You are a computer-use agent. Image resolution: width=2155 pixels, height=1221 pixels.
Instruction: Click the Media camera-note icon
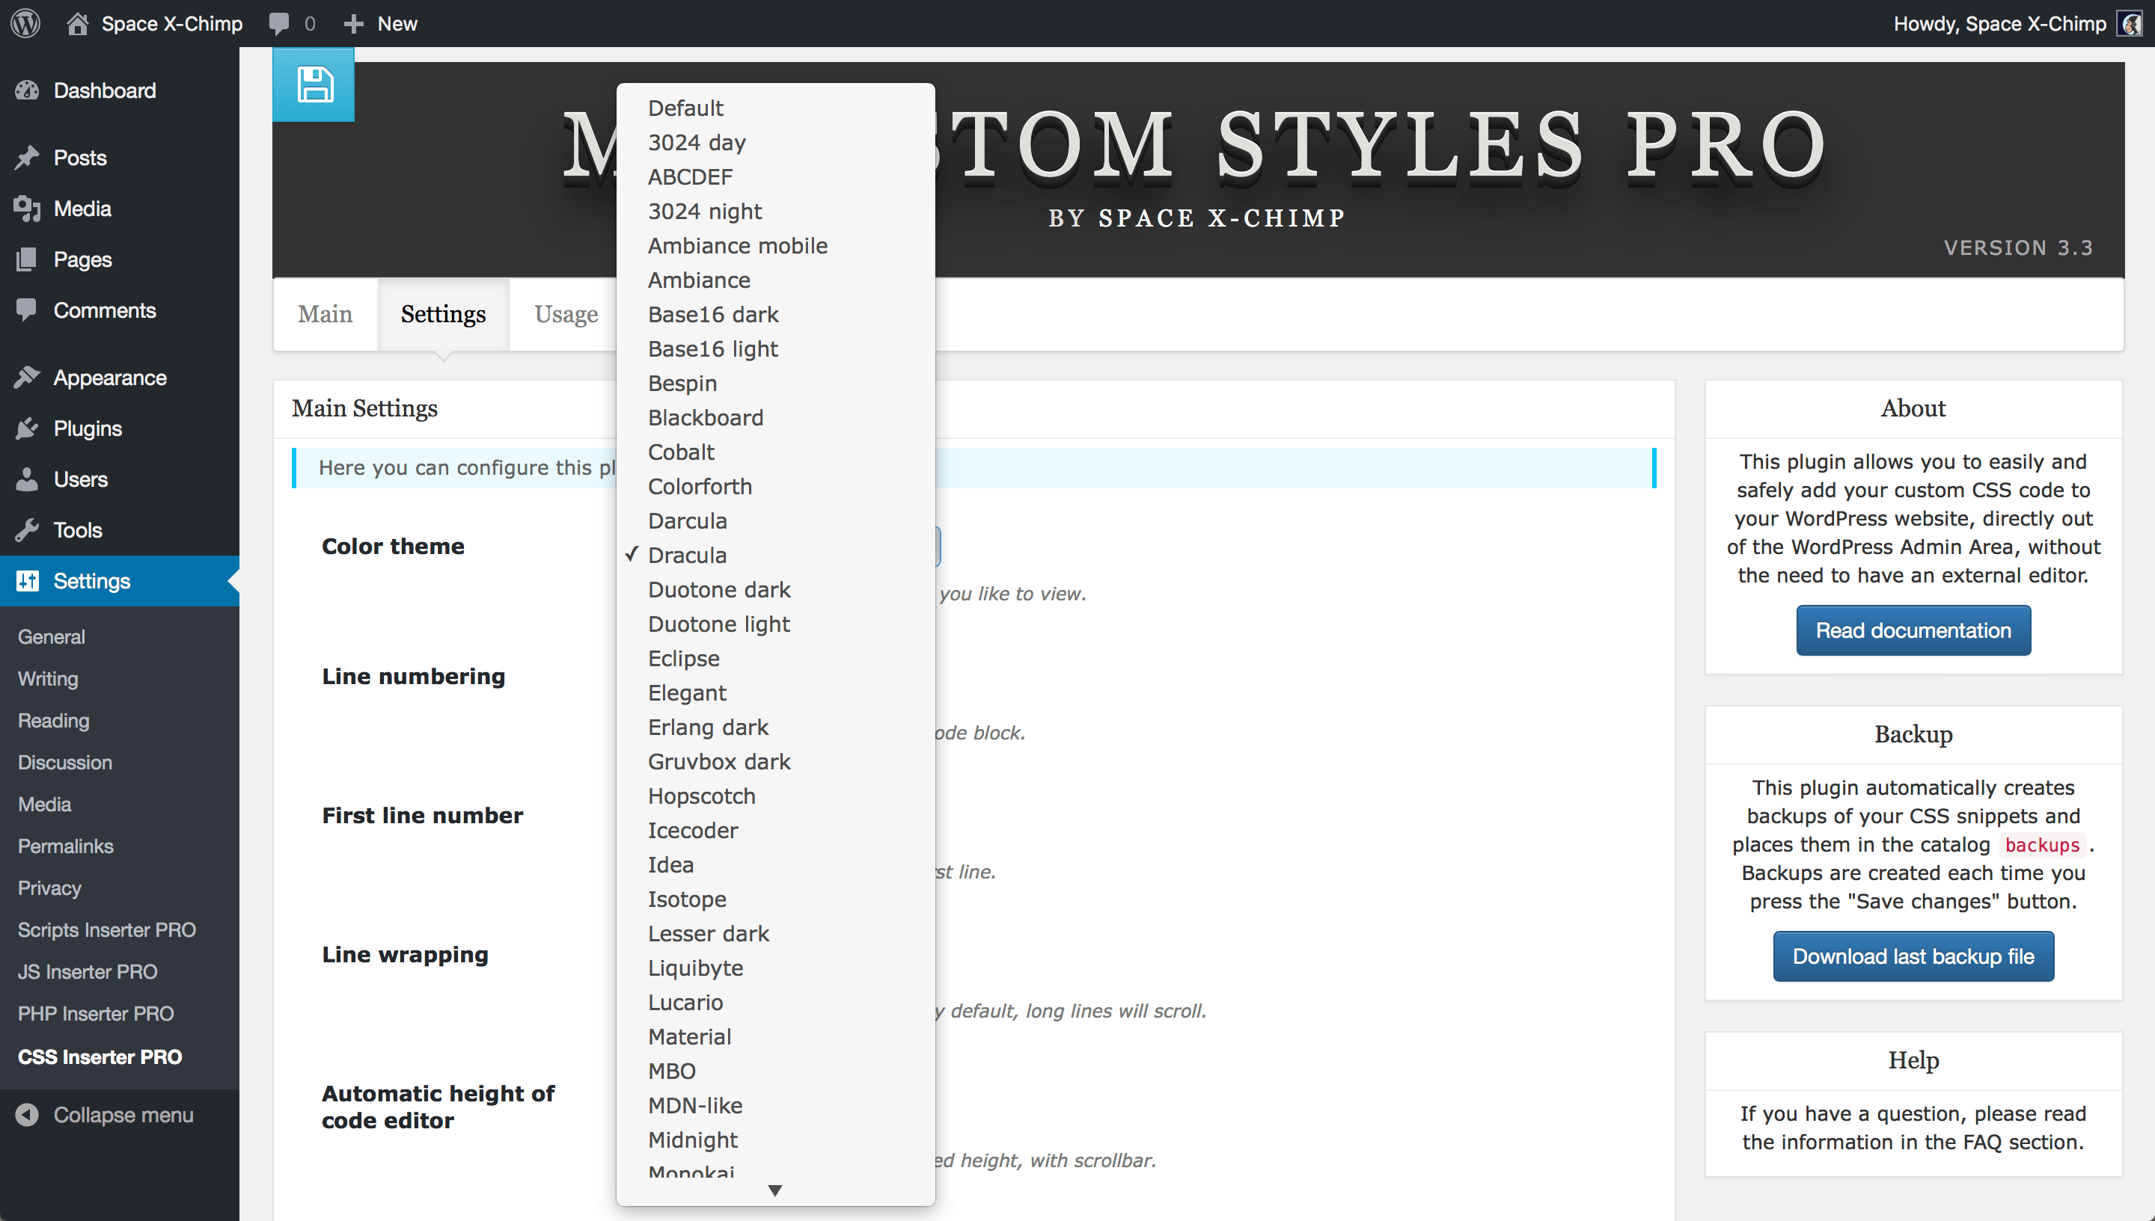coord(27,209)
